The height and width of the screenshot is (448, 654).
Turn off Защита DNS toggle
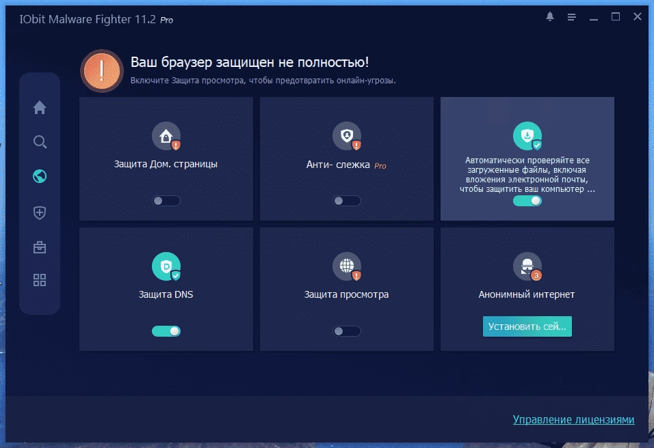(166, 331)
